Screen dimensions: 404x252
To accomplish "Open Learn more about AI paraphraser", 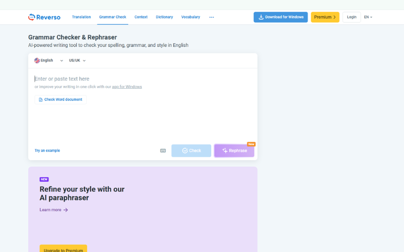I will 54,210.
